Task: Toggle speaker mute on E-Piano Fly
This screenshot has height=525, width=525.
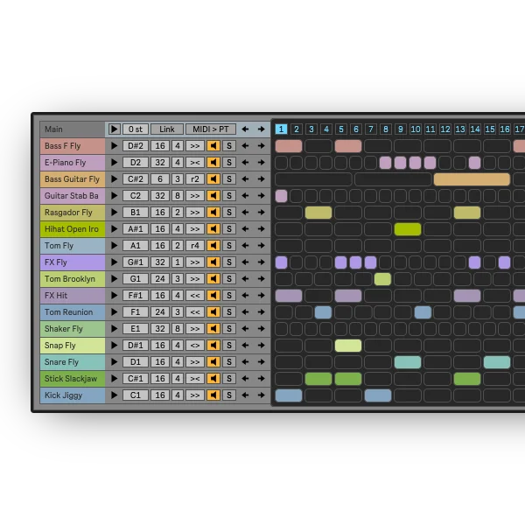Action: [x=213, y=163]
